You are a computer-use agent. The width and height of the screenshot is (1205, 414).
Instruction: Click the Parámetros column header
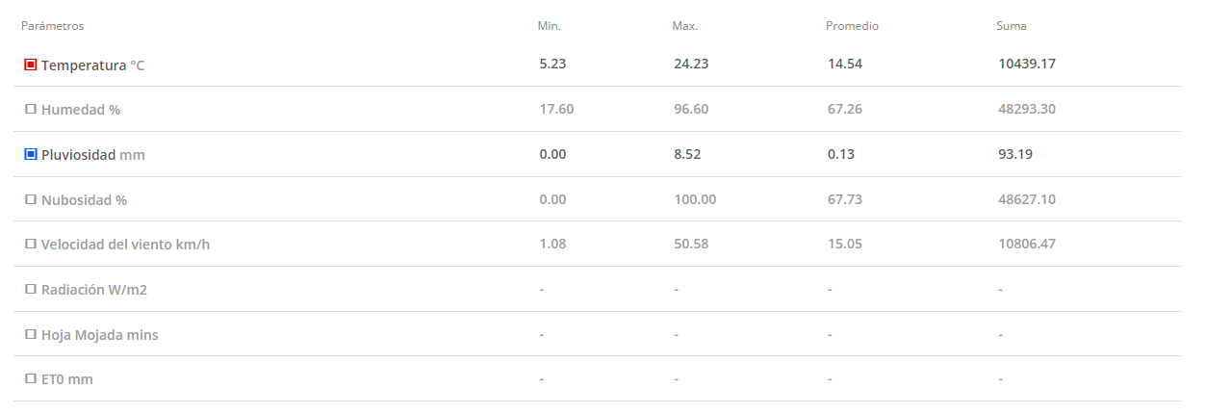(x=53, y=26)
